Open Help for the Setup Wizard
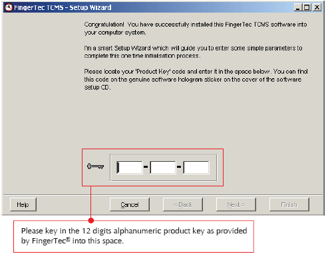The image size is (326, 254). (x=23, y=204)
